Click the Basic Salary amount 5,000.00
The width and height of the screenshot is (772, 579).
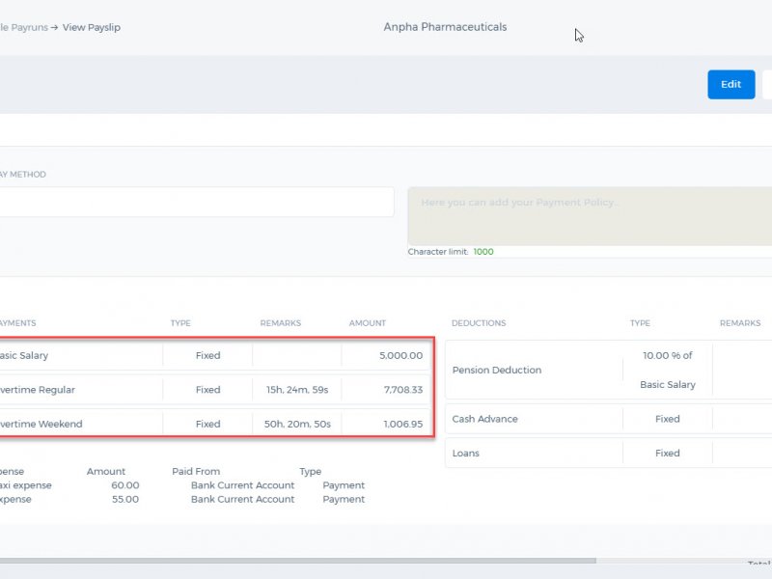pos(400,355)
